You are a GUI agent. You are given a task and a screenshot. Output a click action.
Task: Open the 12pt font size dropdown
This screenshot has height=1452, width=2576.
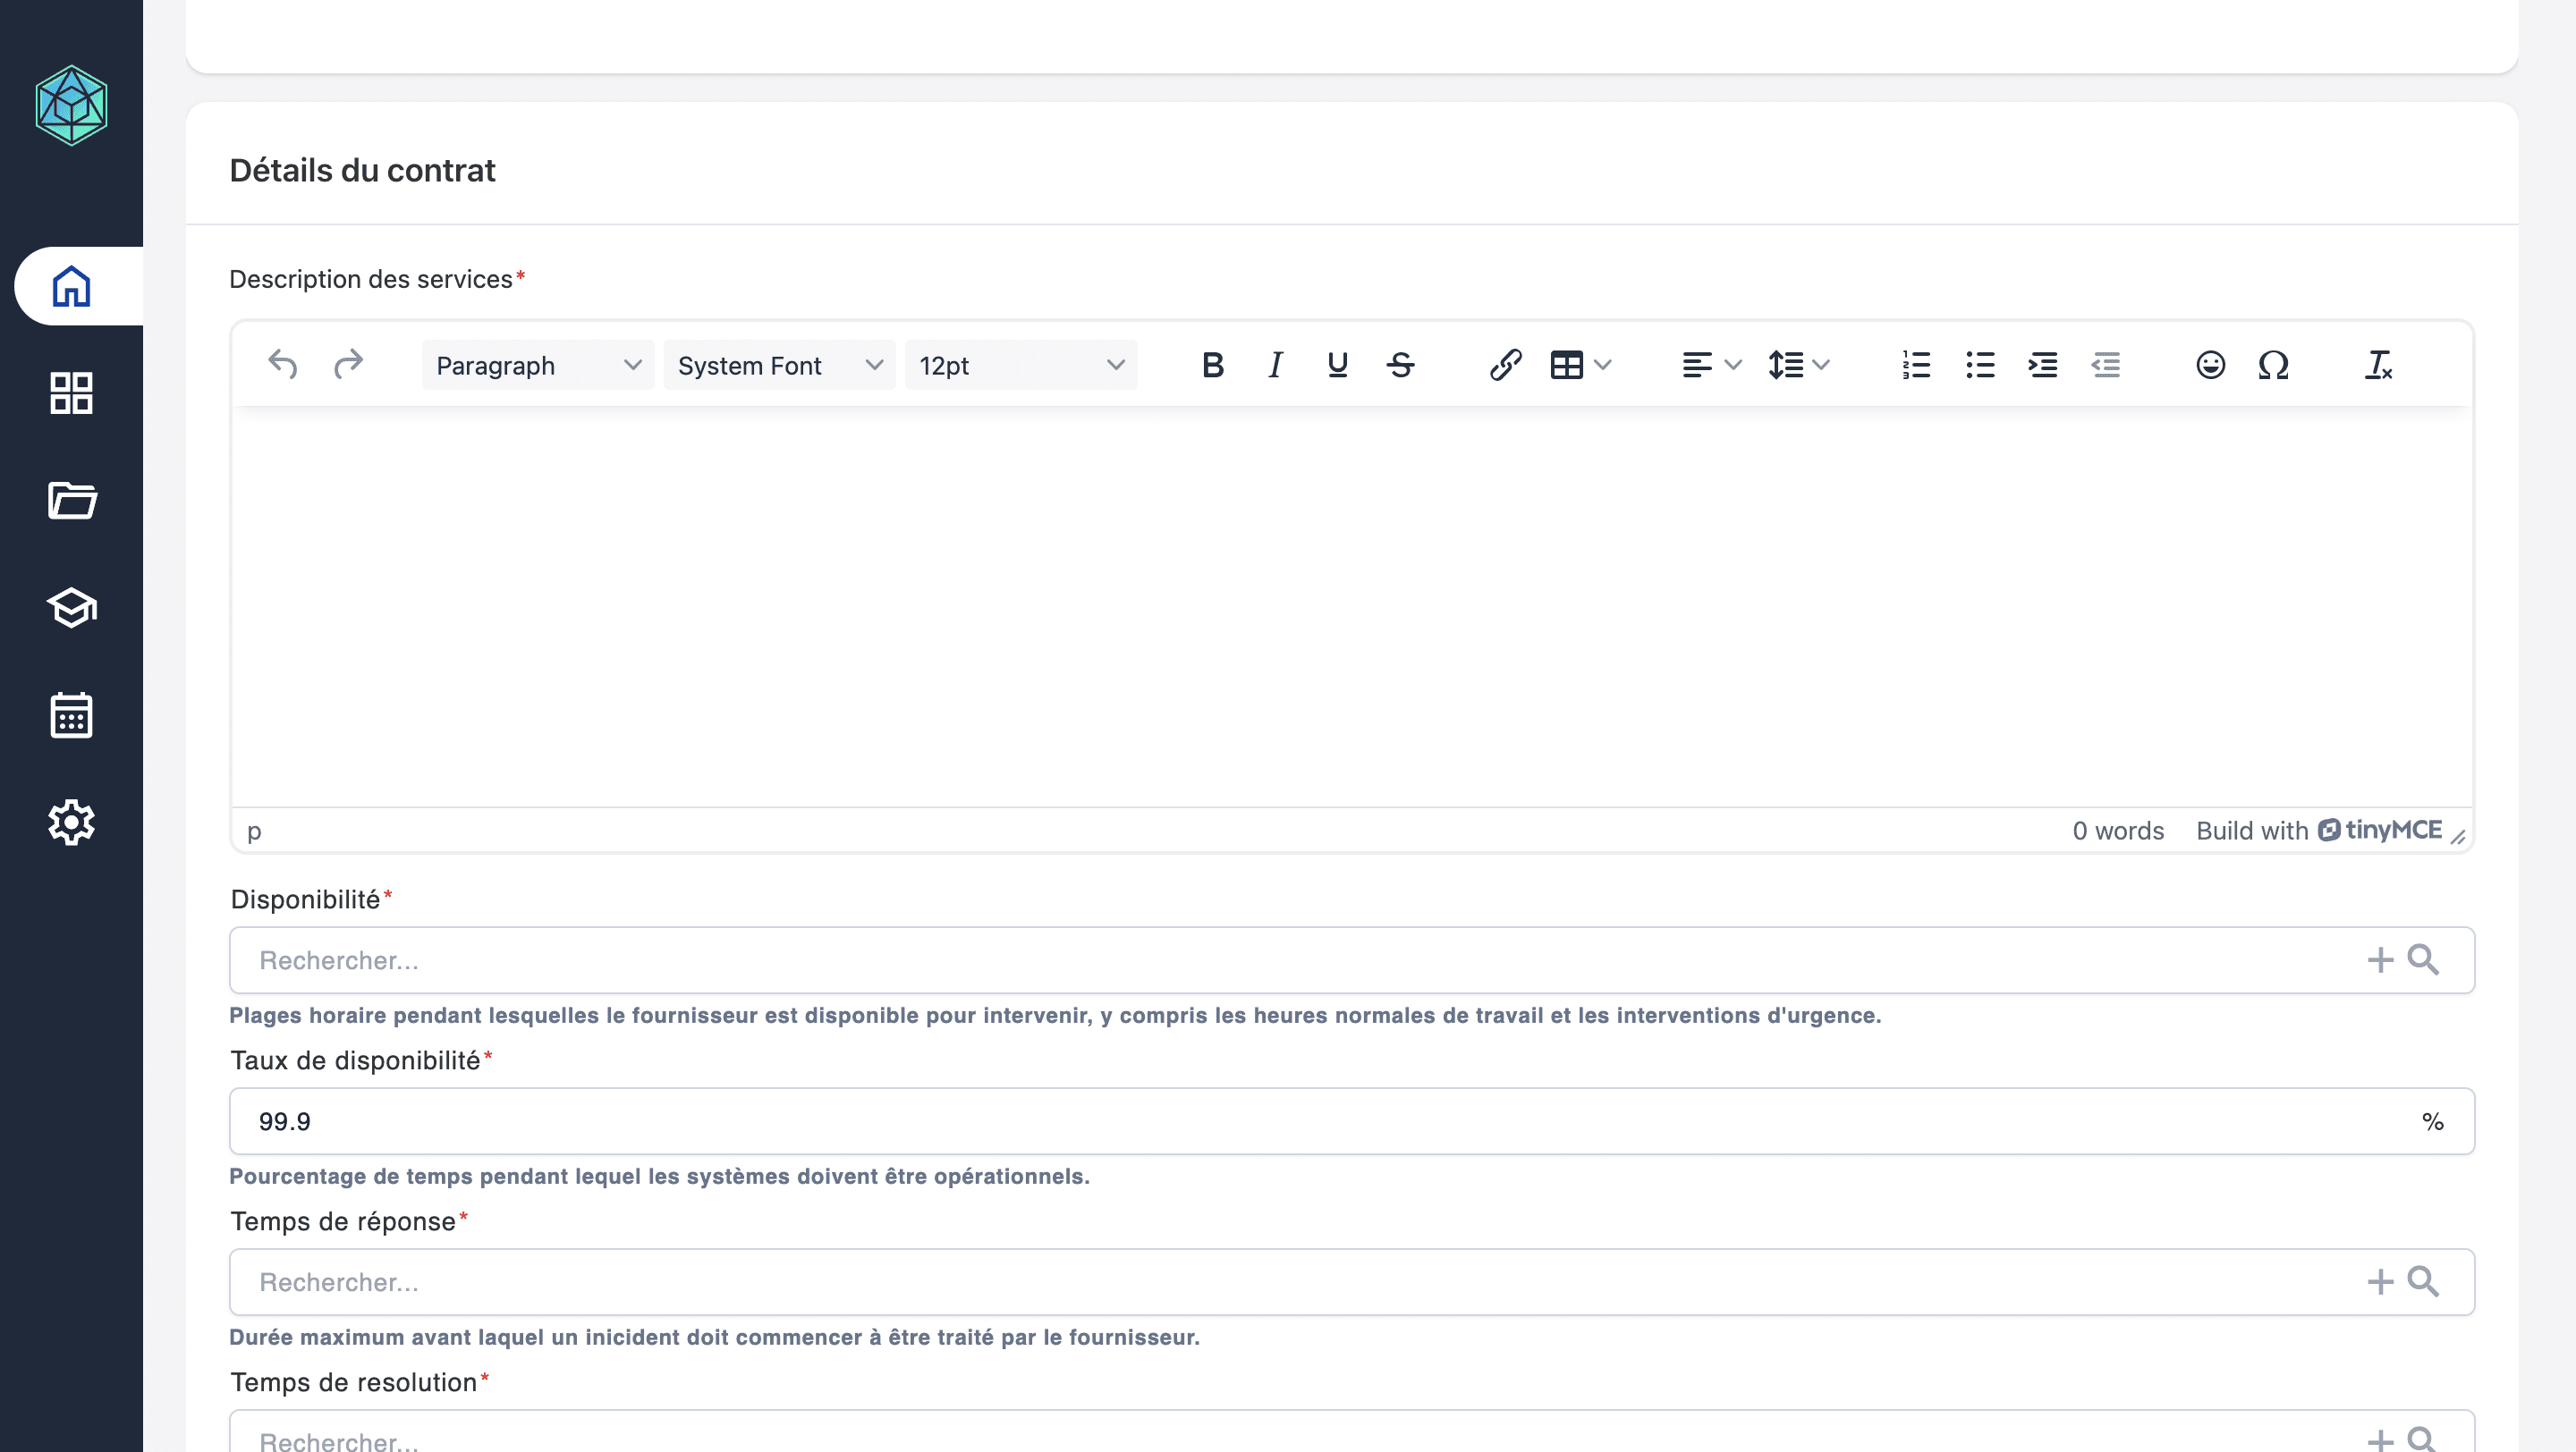pyautogui.click(x=1020, y=366)
